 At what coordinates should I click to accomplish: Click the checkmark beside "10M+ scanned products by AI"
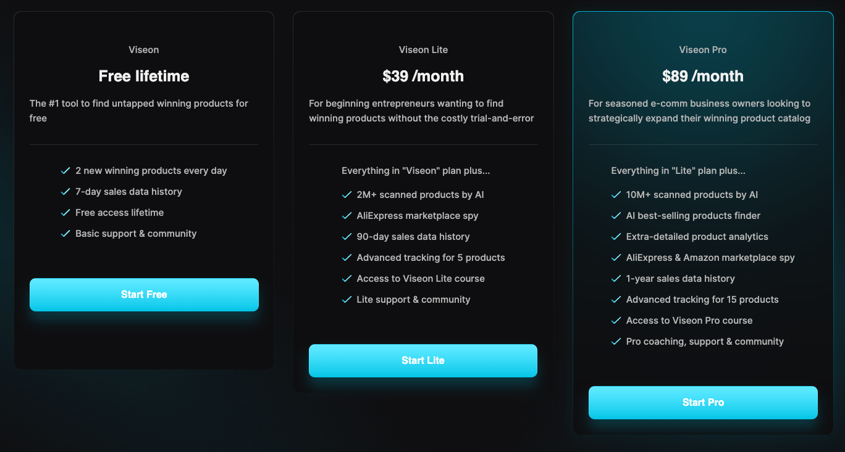(x=615, y=194)
